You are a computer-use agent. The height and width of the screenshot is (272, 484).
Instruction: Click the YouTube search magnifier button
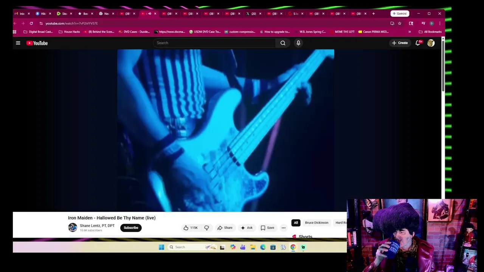click(x=283, y=43)
